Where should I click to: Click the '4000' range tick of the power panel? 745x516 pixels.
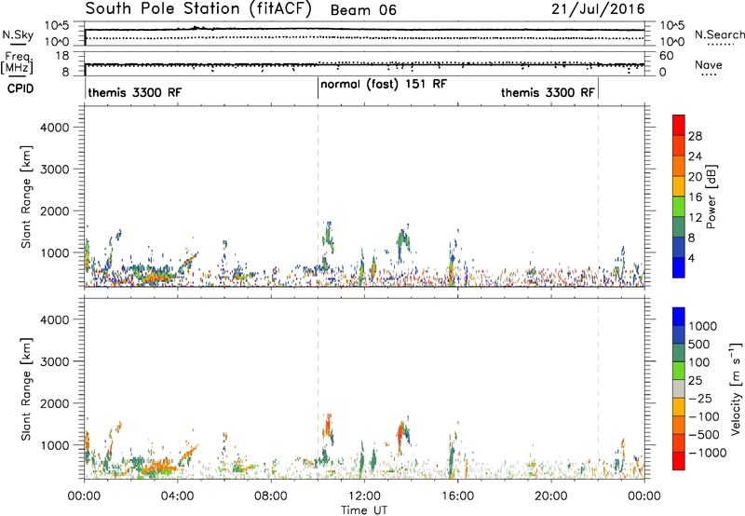click(55, 128)
